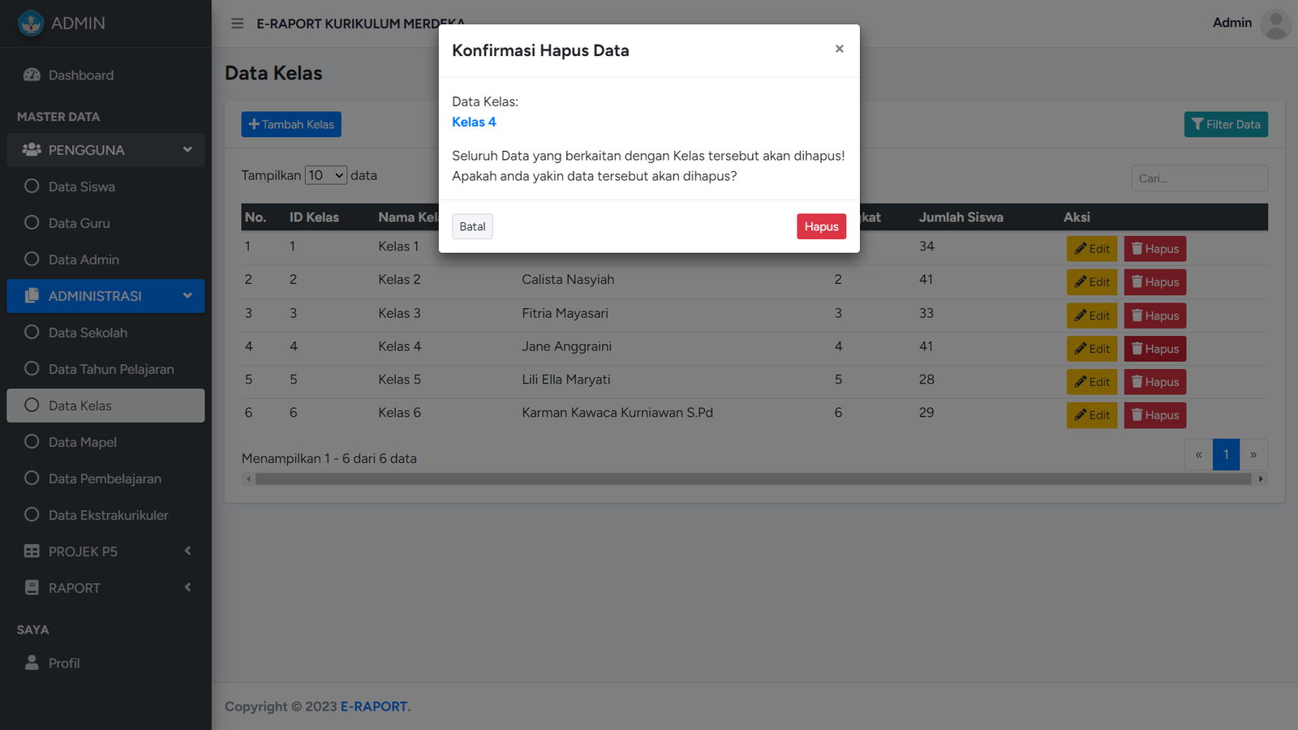Confirm deletion with red Hapus button
Viewport: 1298px width, 730px height.
(x=821, y=226)
